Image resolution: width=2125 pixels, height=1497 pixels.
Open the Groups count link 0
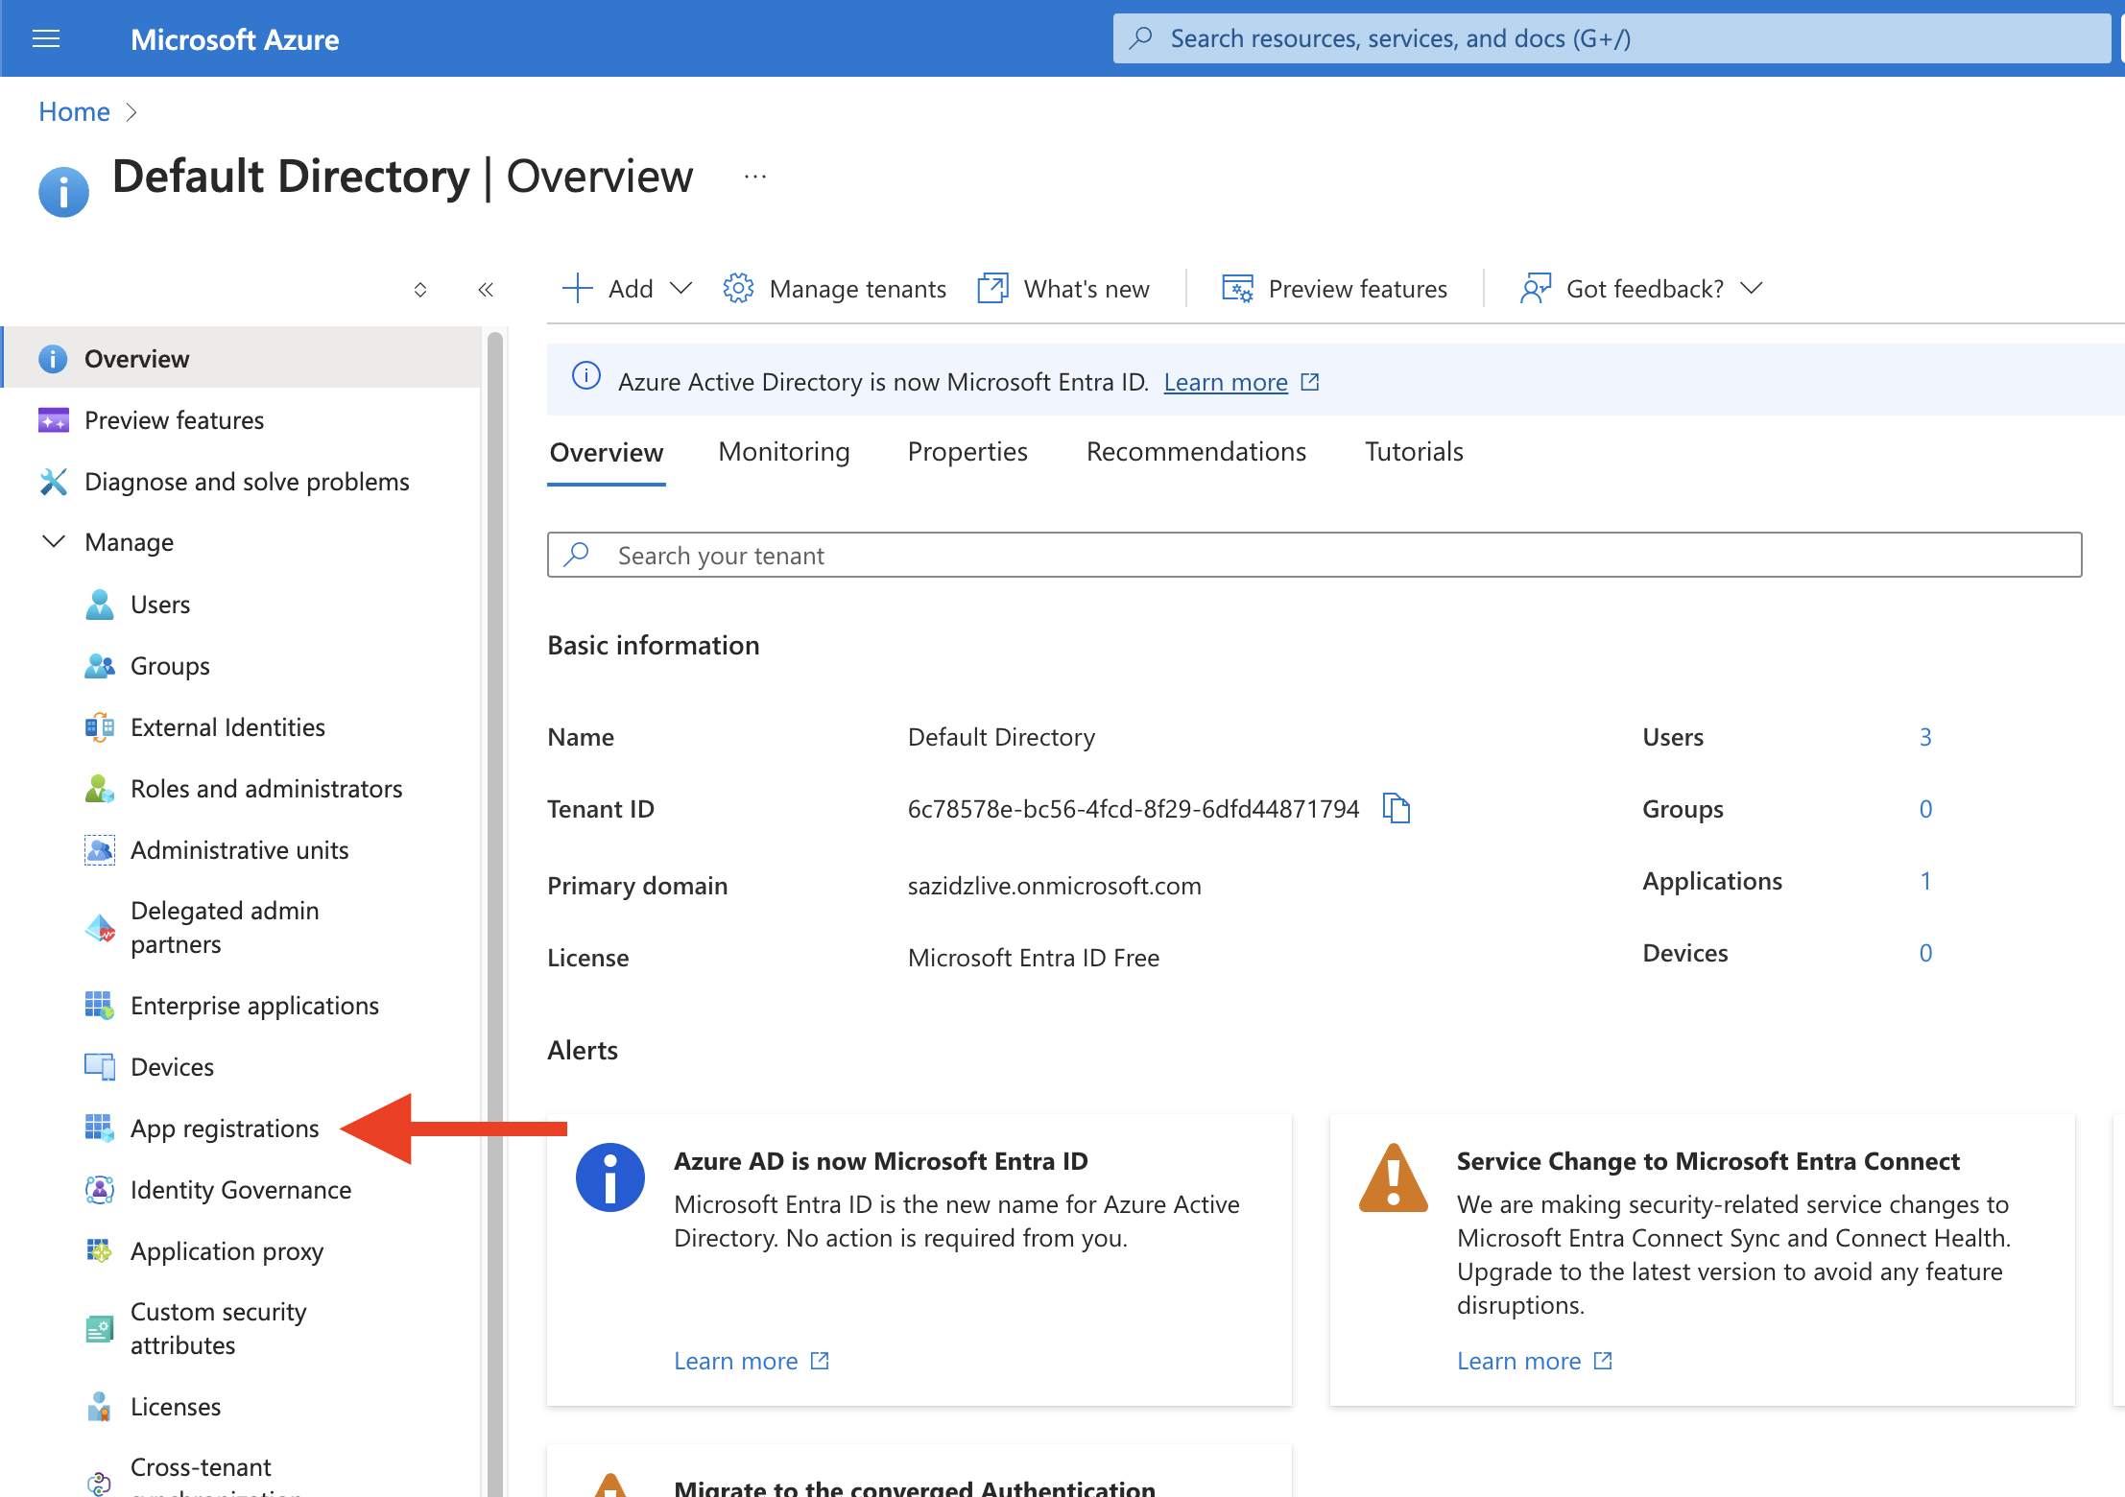(1925, 809)
